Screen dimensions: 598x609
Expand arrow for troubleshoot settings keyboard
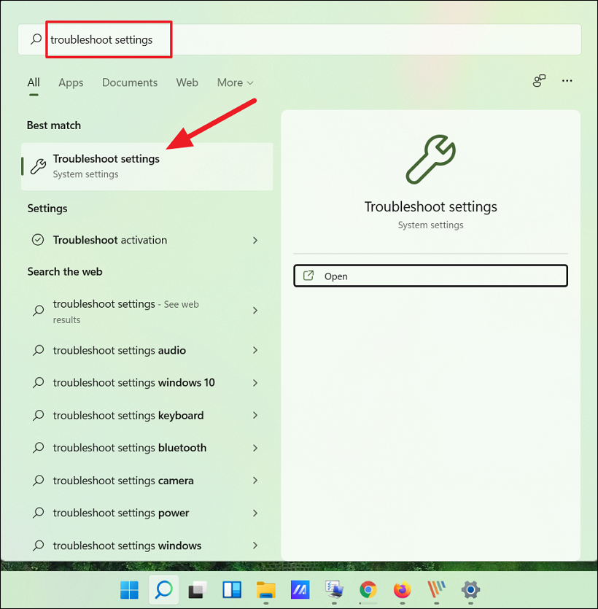[255, 415]
